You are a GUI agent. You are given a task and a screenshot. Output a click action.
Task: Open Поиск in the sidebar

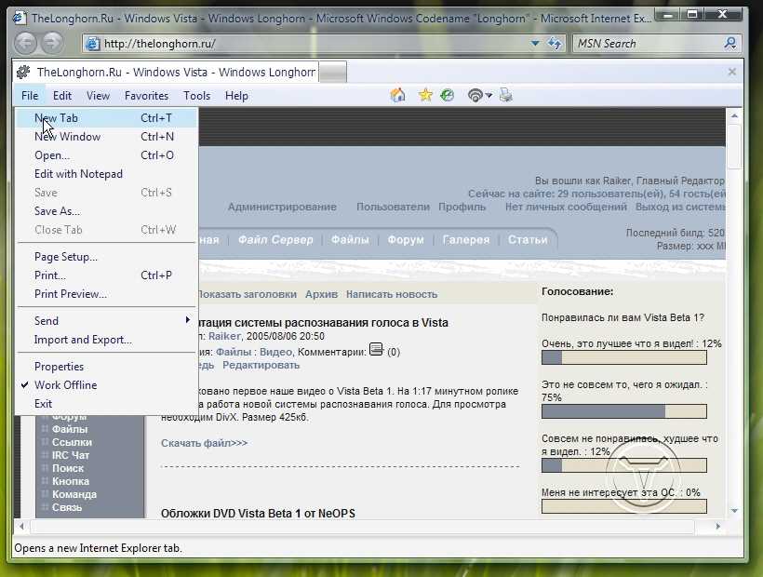click(x=68, y=468)
